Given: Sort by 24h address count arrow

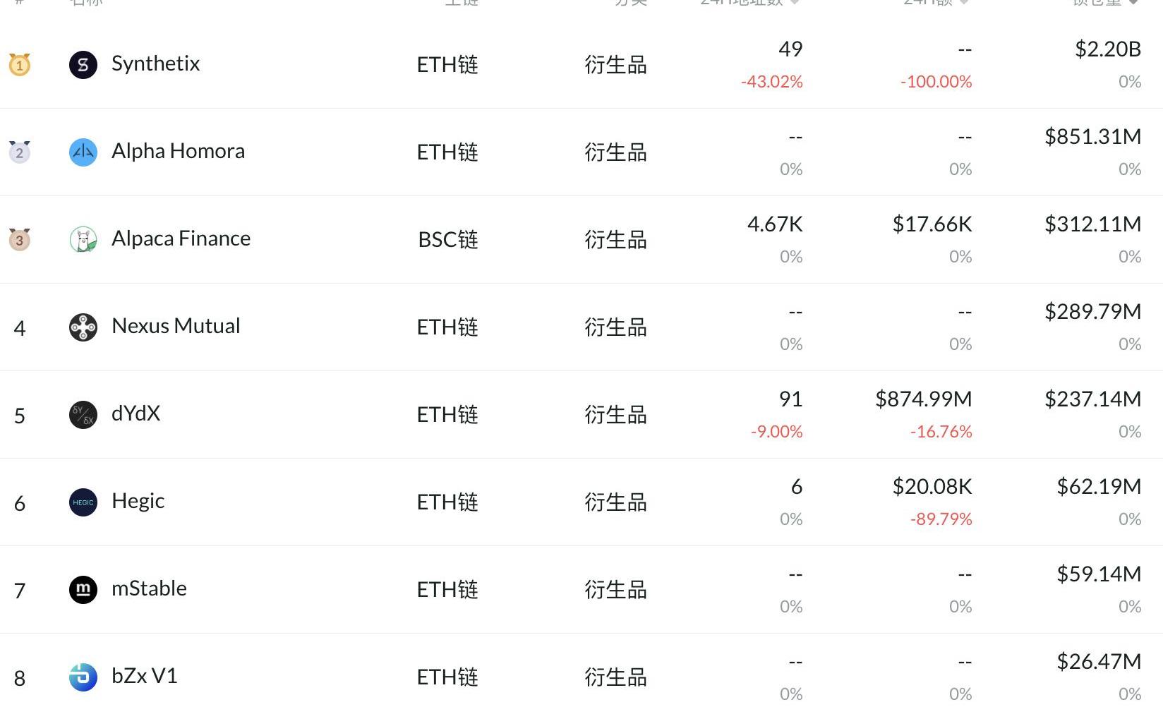Looking at the screenshot, I should [x=795, y=2].
